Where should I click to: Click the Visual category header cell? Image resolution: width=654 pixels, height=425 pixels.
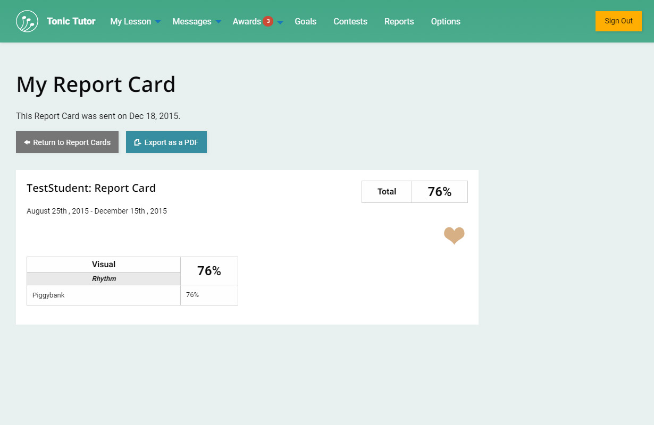104,265
